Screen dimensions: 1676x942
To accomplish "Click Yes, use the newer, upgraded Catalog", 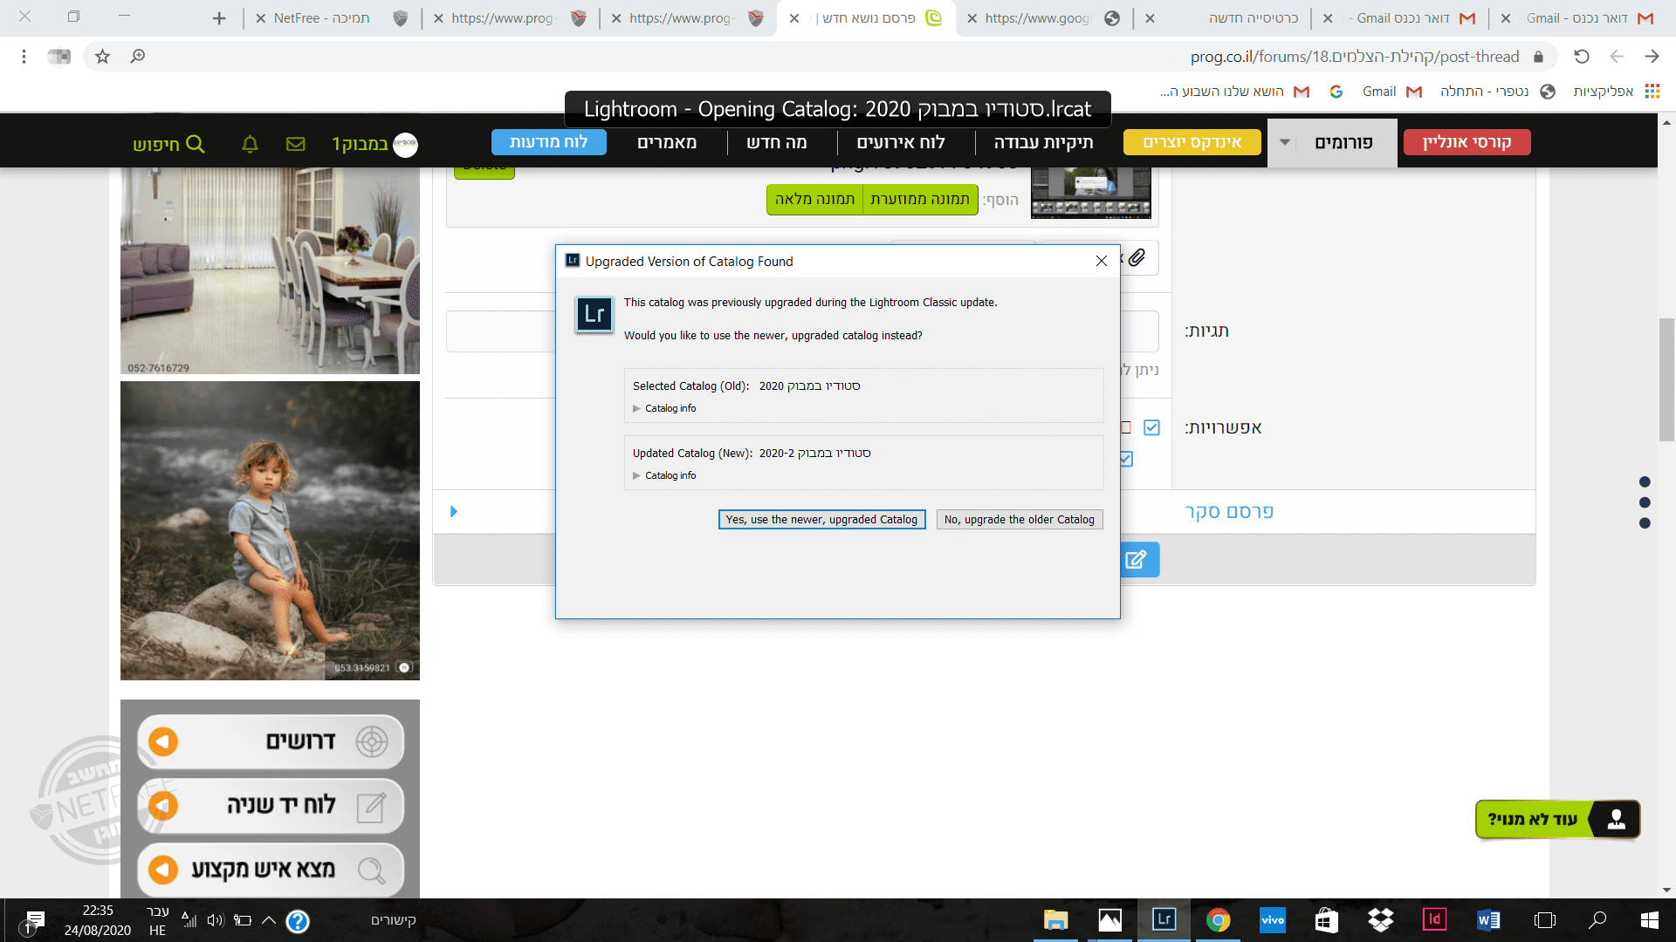I will click(821, 519).
